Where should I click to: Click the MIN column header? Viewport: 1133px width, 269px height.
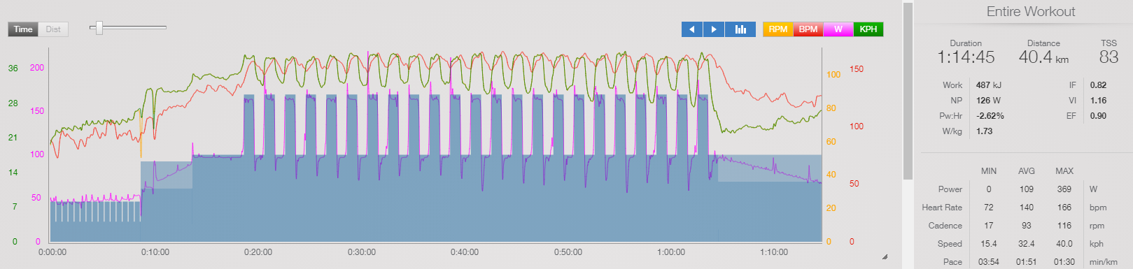988,171
